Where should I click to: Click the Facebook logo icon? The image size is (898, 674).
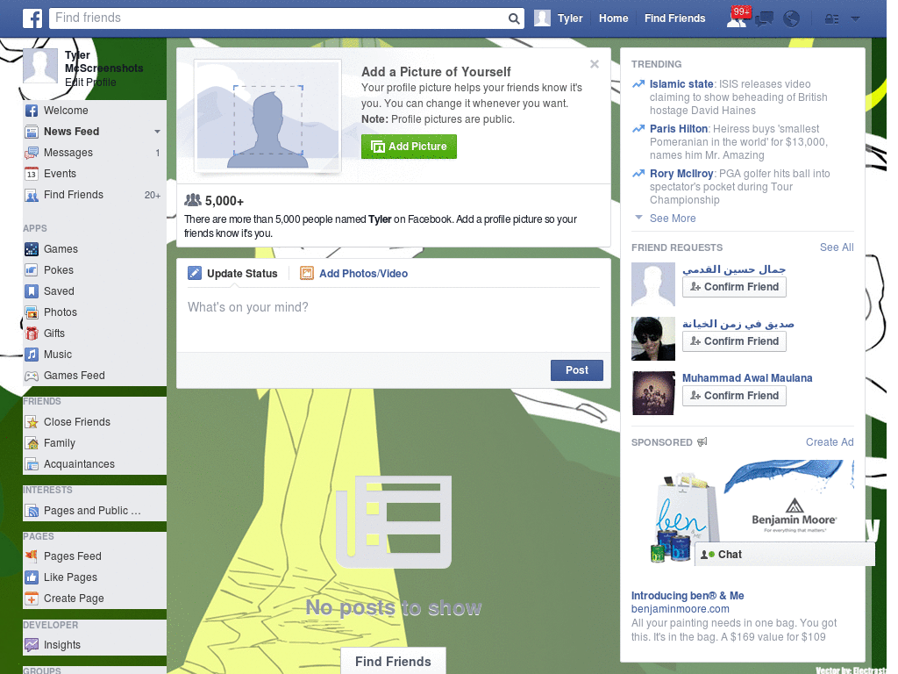pyautogui.click(x=32, y=18)
